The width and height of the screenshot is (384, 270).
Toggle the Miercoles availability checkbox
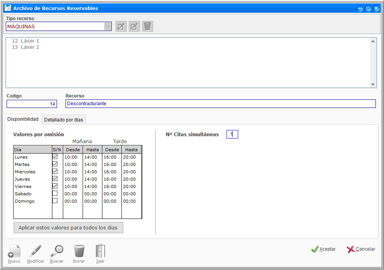tap(55, 171)
